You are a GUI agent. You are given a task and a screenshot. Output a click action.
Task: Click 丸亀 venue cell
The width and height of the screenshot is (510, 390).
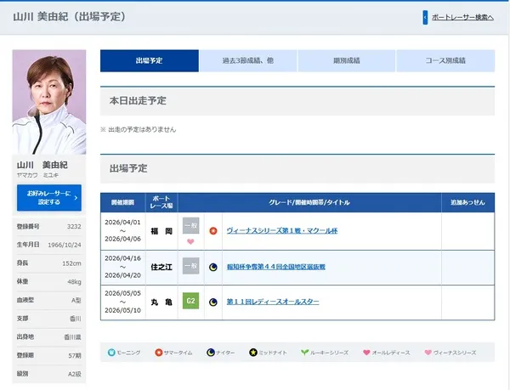(161, 302)
